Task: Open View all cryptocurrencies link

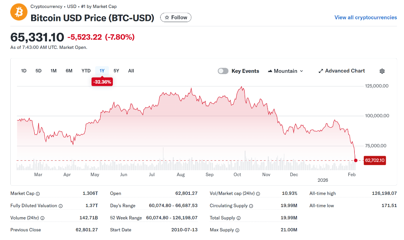Action: pos(366,17)
